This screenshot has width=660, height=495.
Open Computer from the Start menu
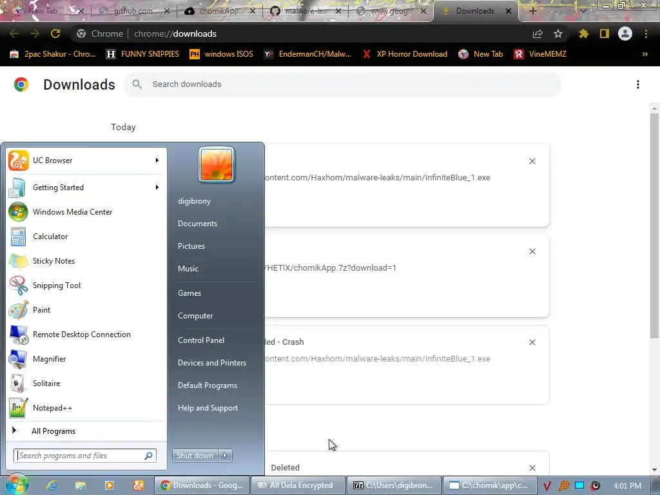pyautogui.click(x=195, y=316)
